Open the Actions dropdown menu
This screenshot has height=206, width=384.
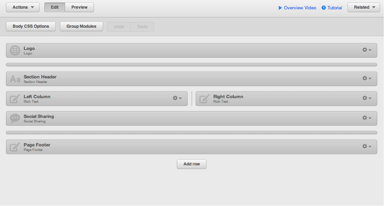pyautogui.click(x=23, y=7)
